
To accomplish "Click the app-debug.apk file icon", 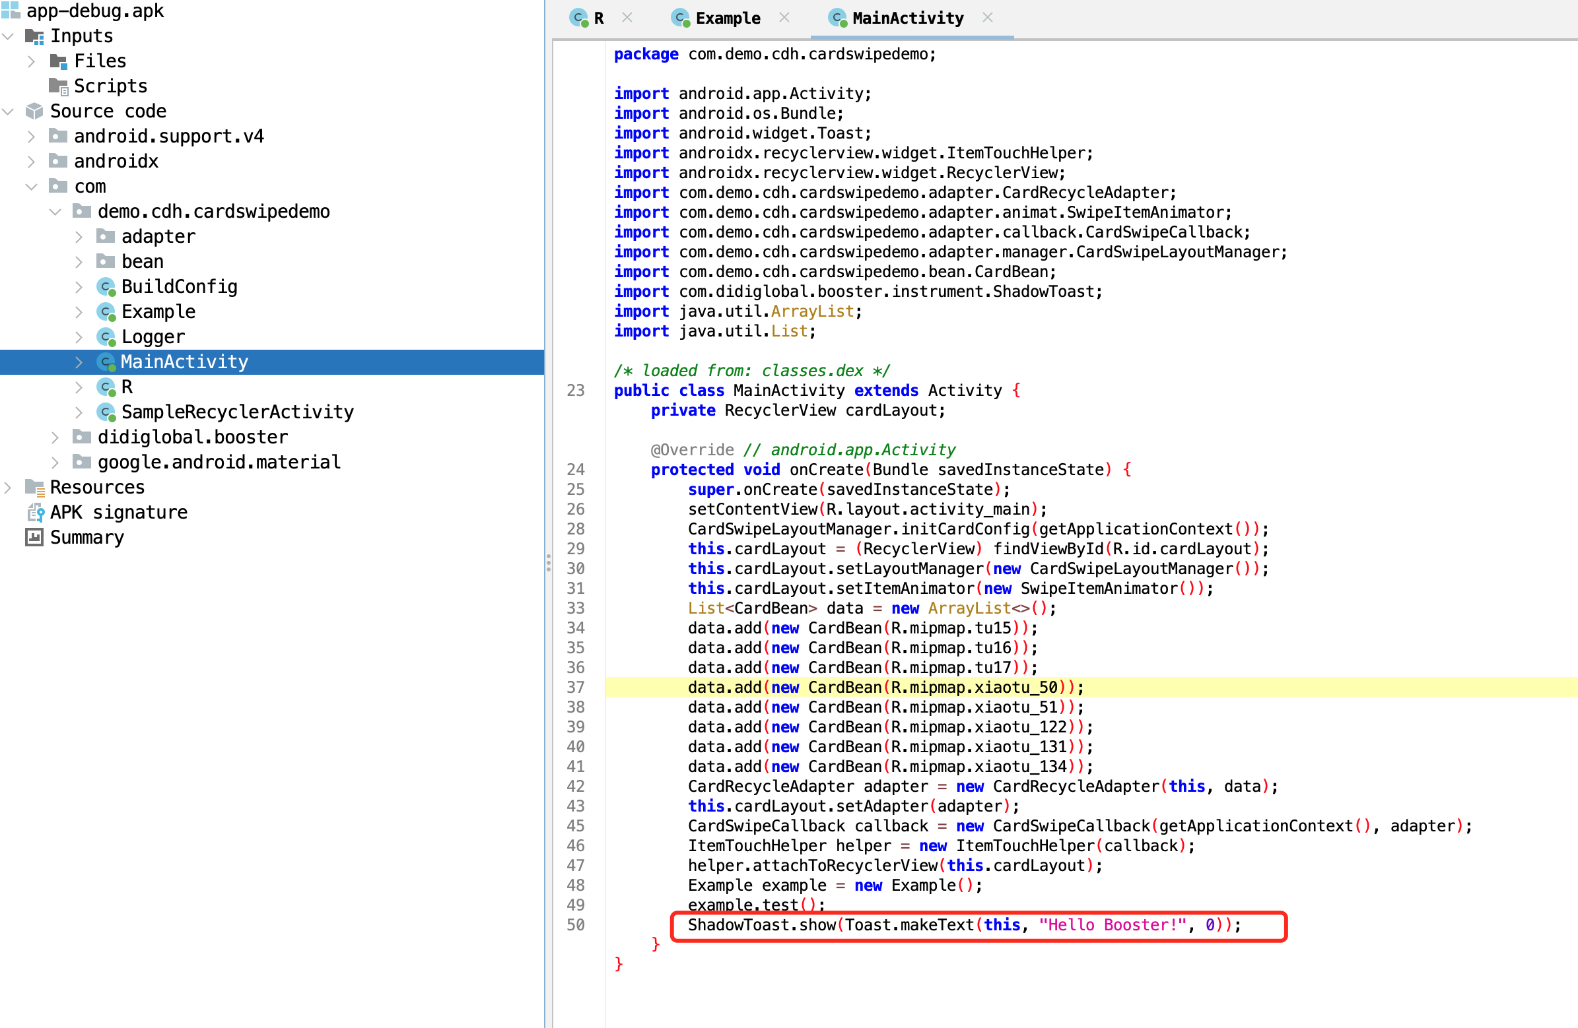I will click(x=10, y=11).
